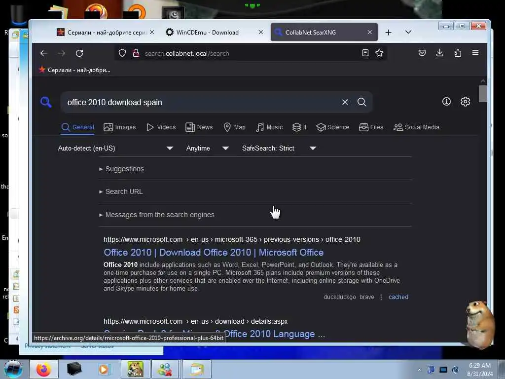Open the Office 2010 Language result link

214,334
